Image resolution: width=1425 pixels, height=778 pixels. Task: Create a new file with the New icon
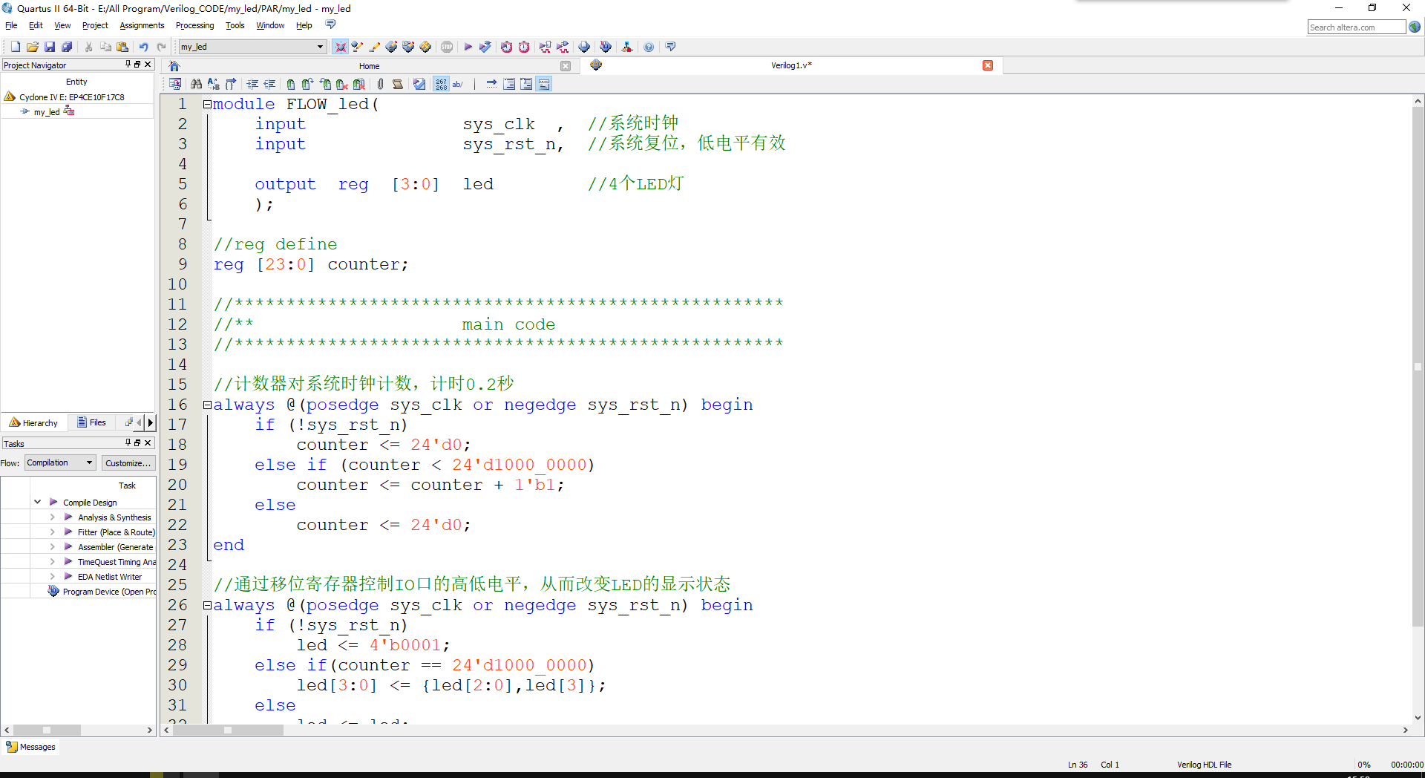tap(15, 47)
